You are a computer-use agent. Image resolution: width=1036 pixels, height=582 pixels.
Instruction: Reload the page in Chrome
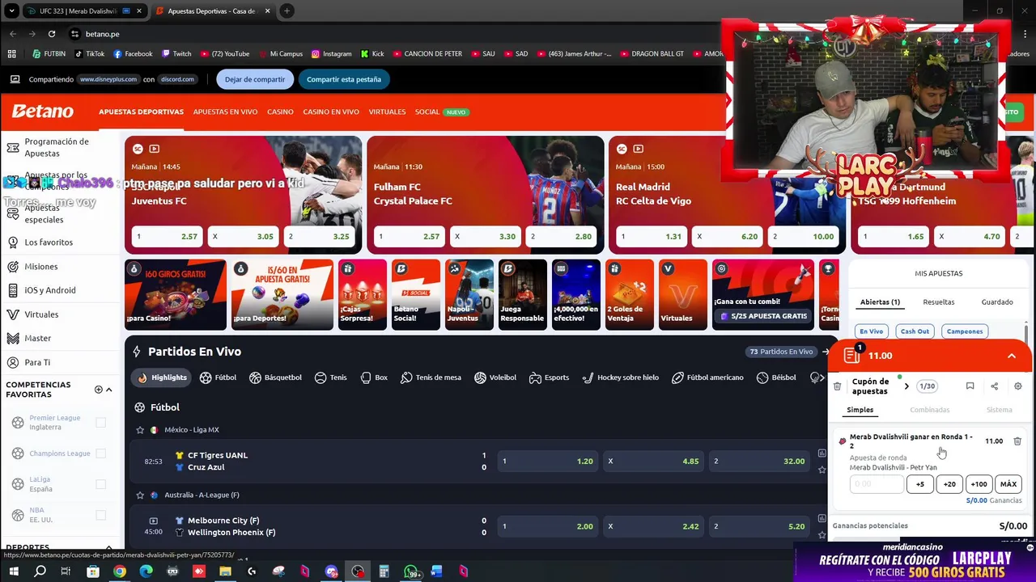[x=52, y=34]
